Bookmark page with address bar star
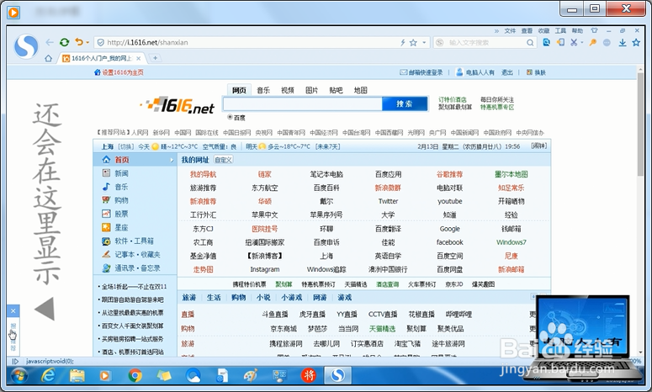Viewport: 652px width, 392px height. (x=413, y=42)
